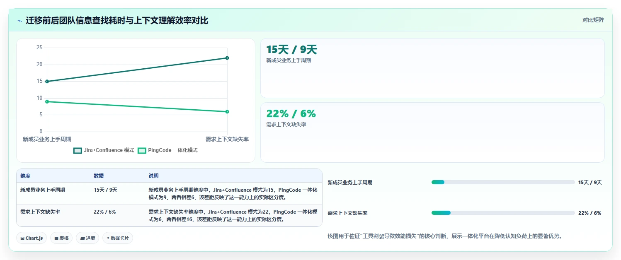Click the 表格 chip icon
This screenshot has height=260, width=621.
(56, 238)
